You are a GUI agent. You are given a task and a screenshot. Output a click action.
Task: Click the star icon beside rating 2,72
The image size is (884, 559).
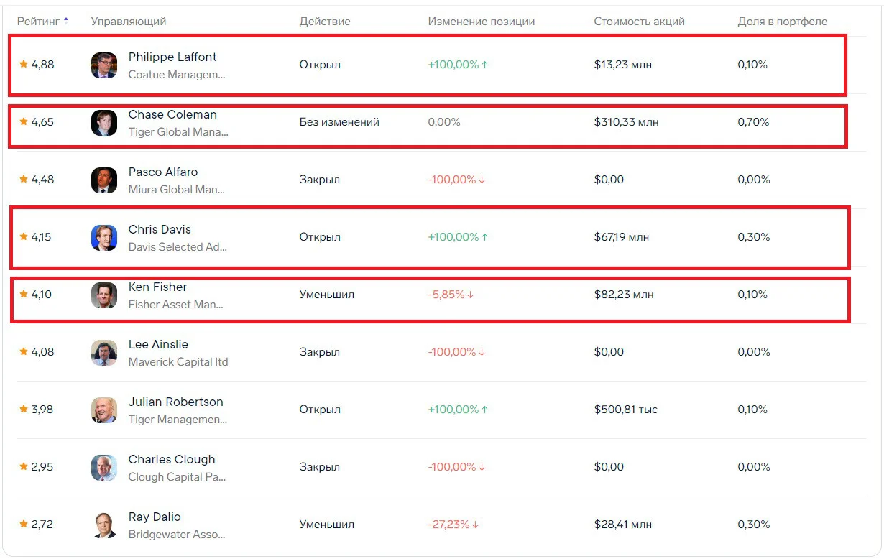click(x=24, y=524)
